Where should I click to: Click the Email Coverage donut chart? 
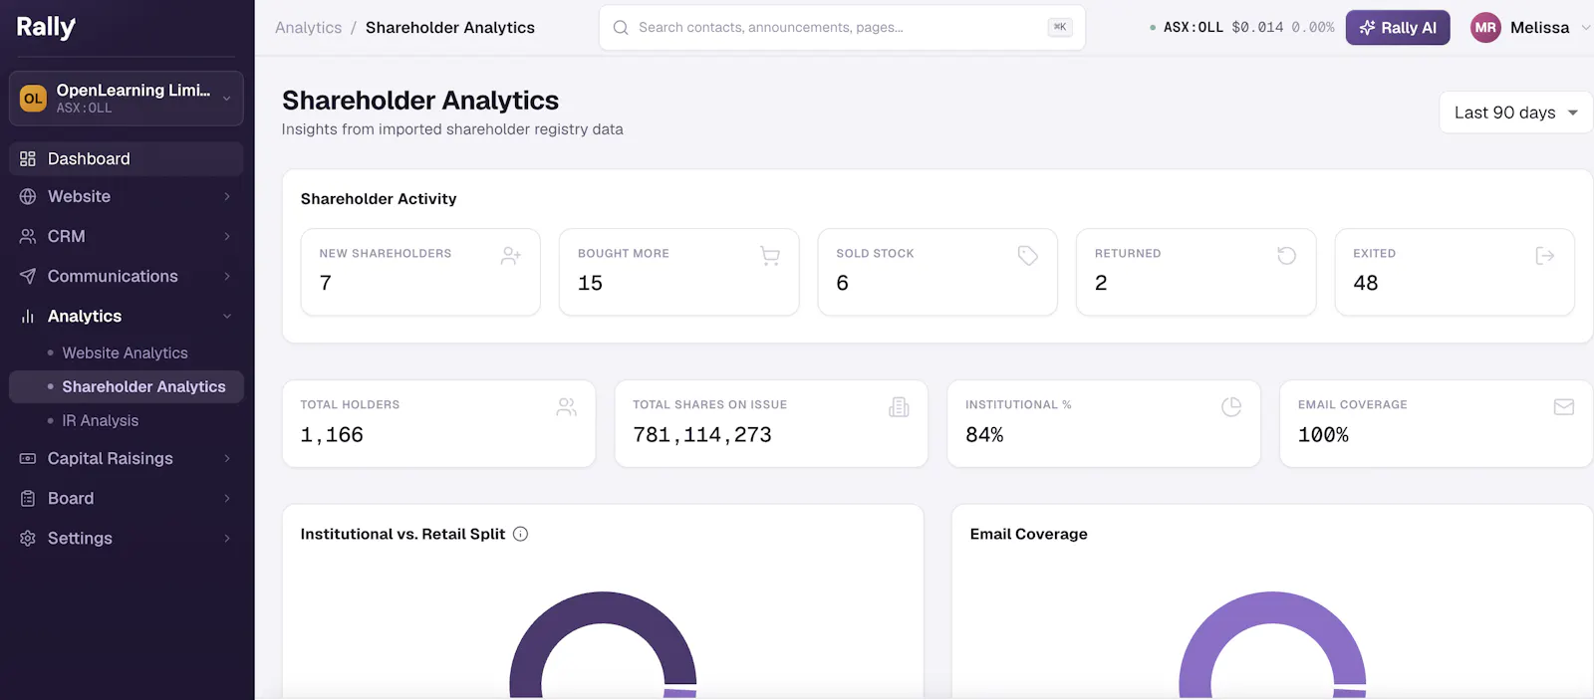tap(1272, 645)
